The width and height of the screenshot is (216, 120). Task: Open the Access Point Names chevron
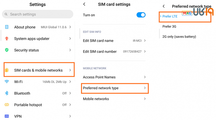point(145,77)
